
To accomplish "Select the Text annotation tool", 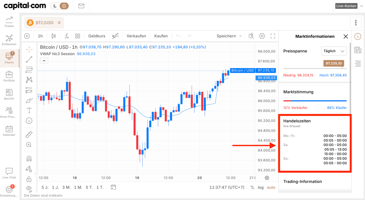I will 29,111.
